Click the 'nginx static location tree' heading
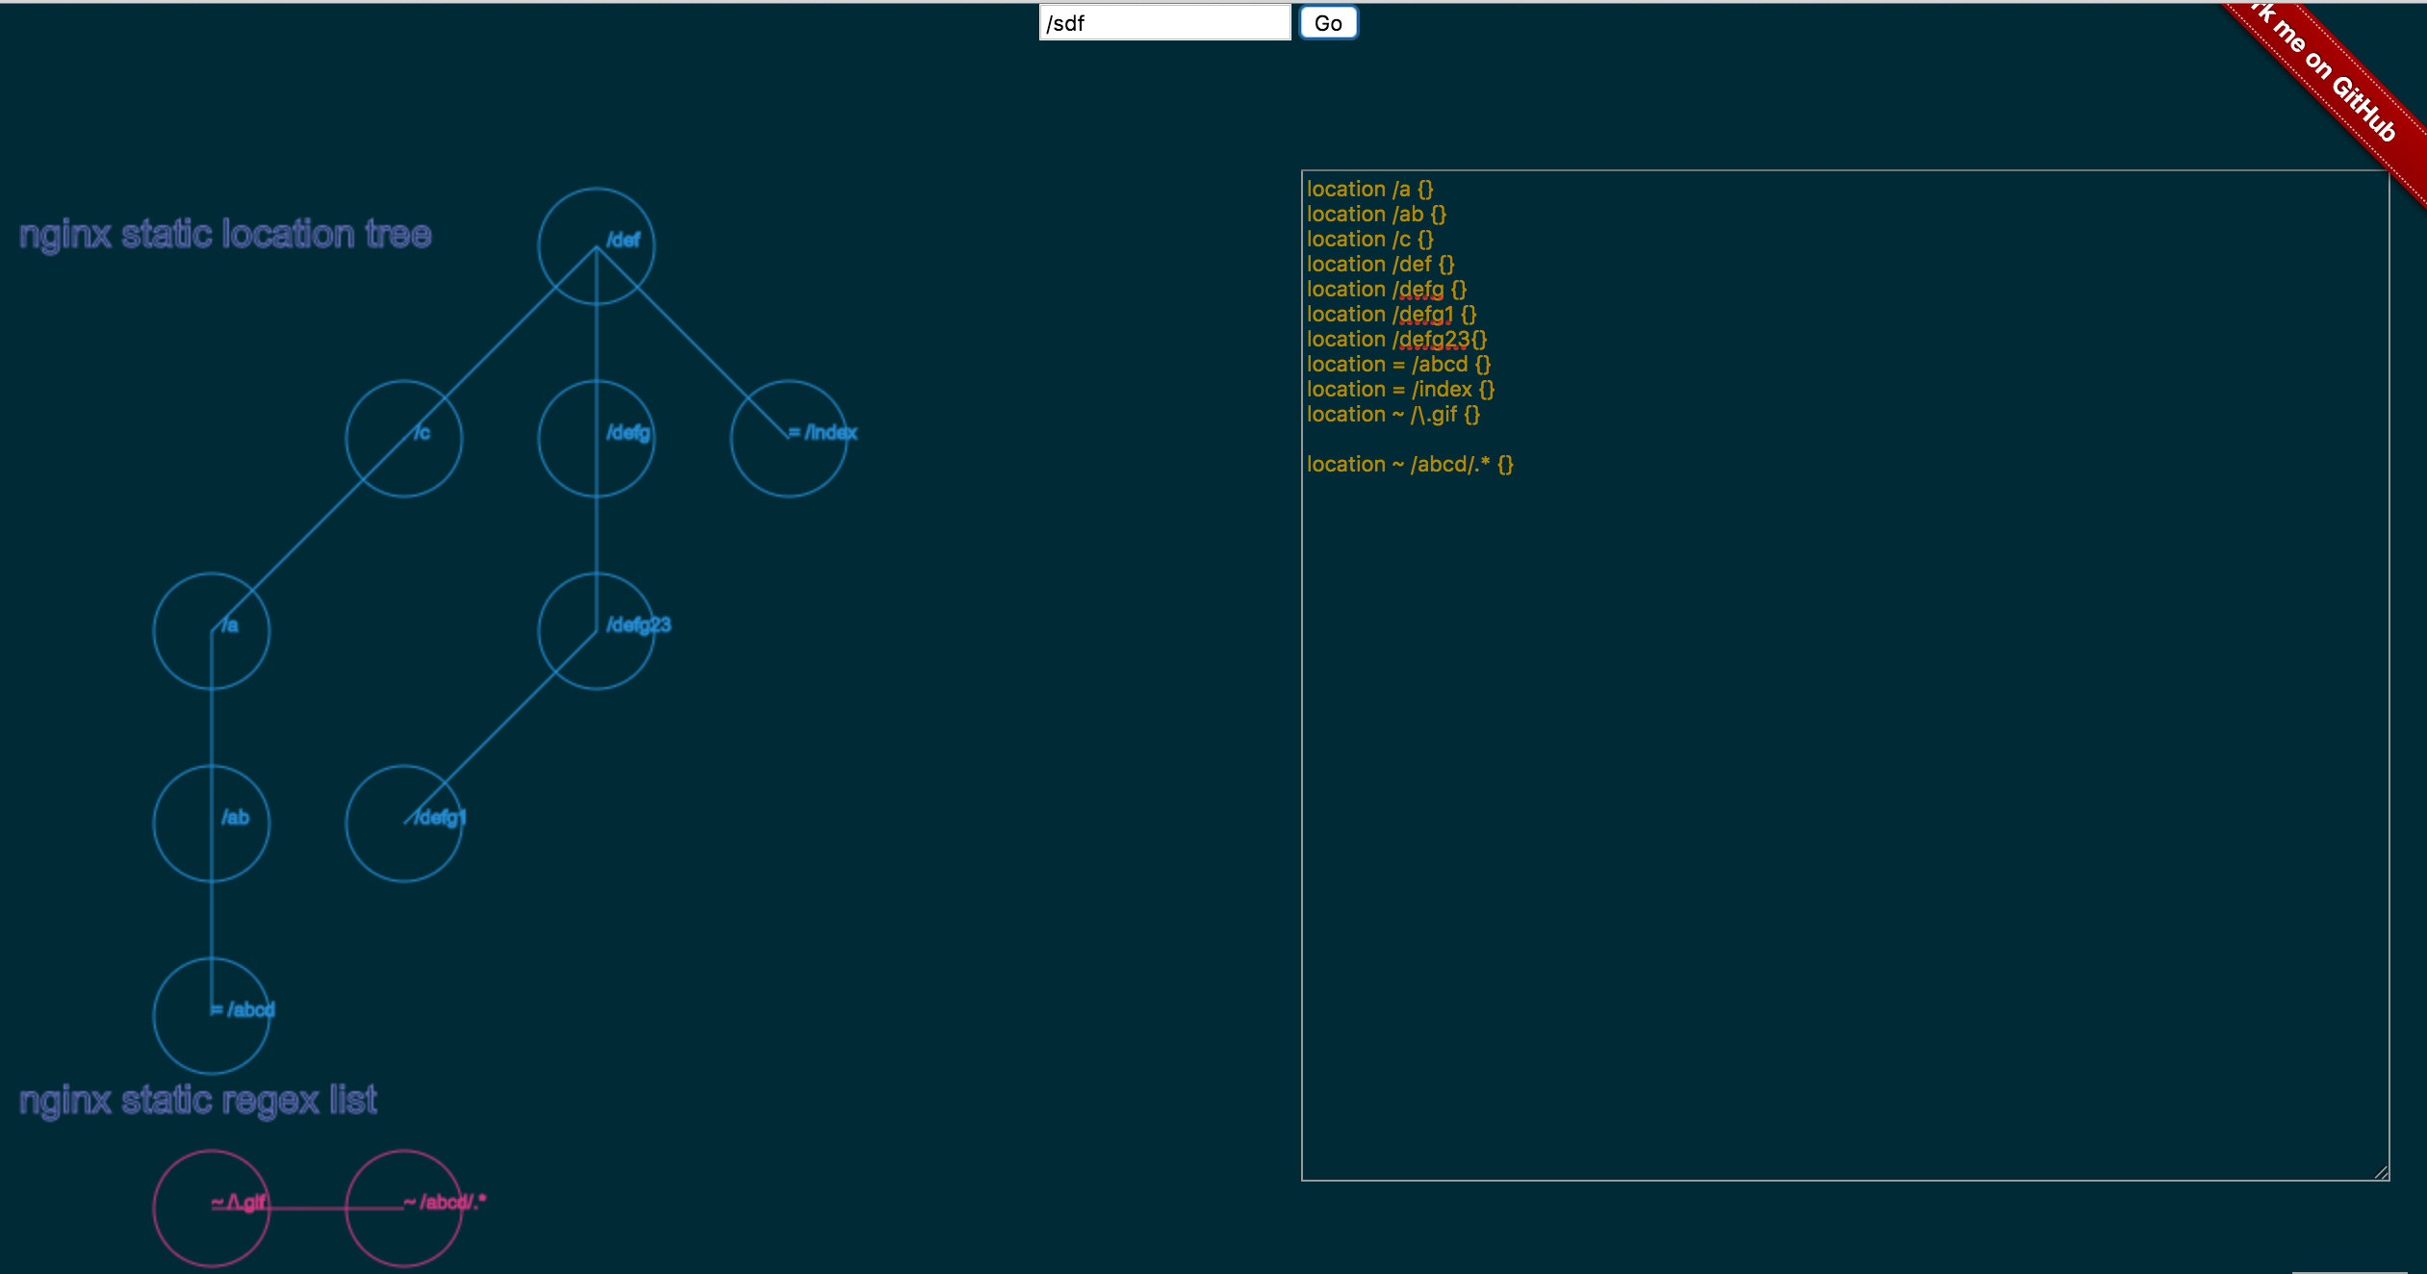The height and width of the screenshot is (1274, 2427). pyautogui.click(x=225, y=235)
